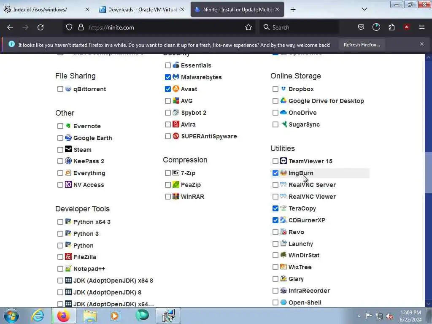This screenshot has width=432, height=324.
Task: Click the Avast app icon
Action: coord(176,89)
